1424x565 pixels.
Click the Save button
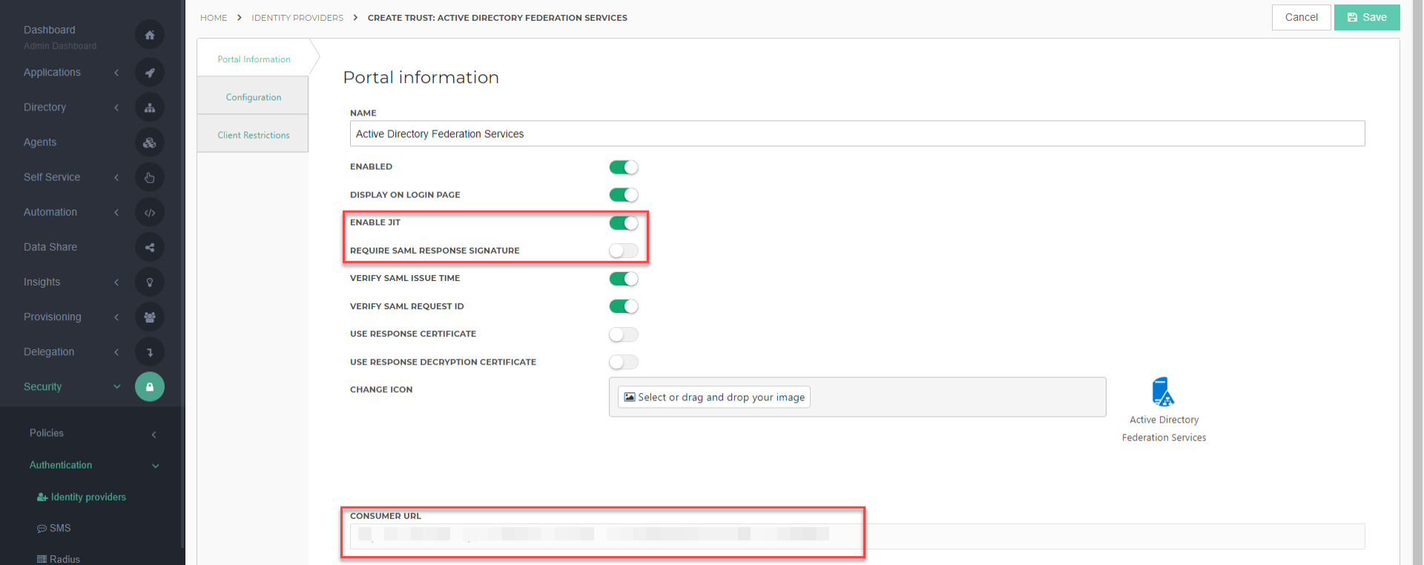click(x=1367, y=17)
